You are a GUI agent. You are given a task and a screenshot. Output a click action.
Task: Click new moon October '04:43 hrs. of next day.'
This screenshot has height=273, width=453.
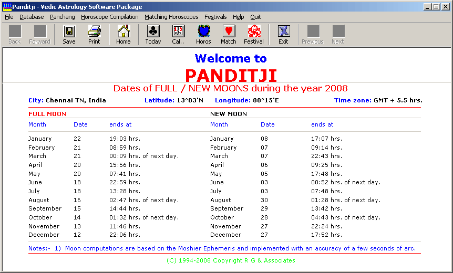(346, 217)
